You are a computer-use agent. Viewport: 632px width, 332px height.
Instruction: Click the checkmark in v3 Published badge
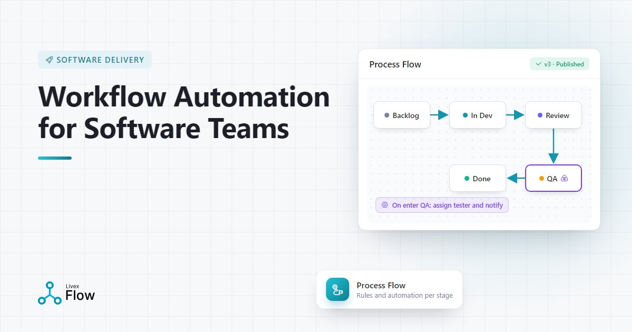[538, 64]
